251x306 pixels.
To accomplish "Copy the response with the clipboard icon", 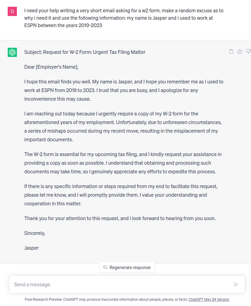I will pos(231,51).
